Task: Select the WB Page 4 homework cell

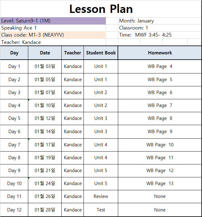Action: (160, 66)
